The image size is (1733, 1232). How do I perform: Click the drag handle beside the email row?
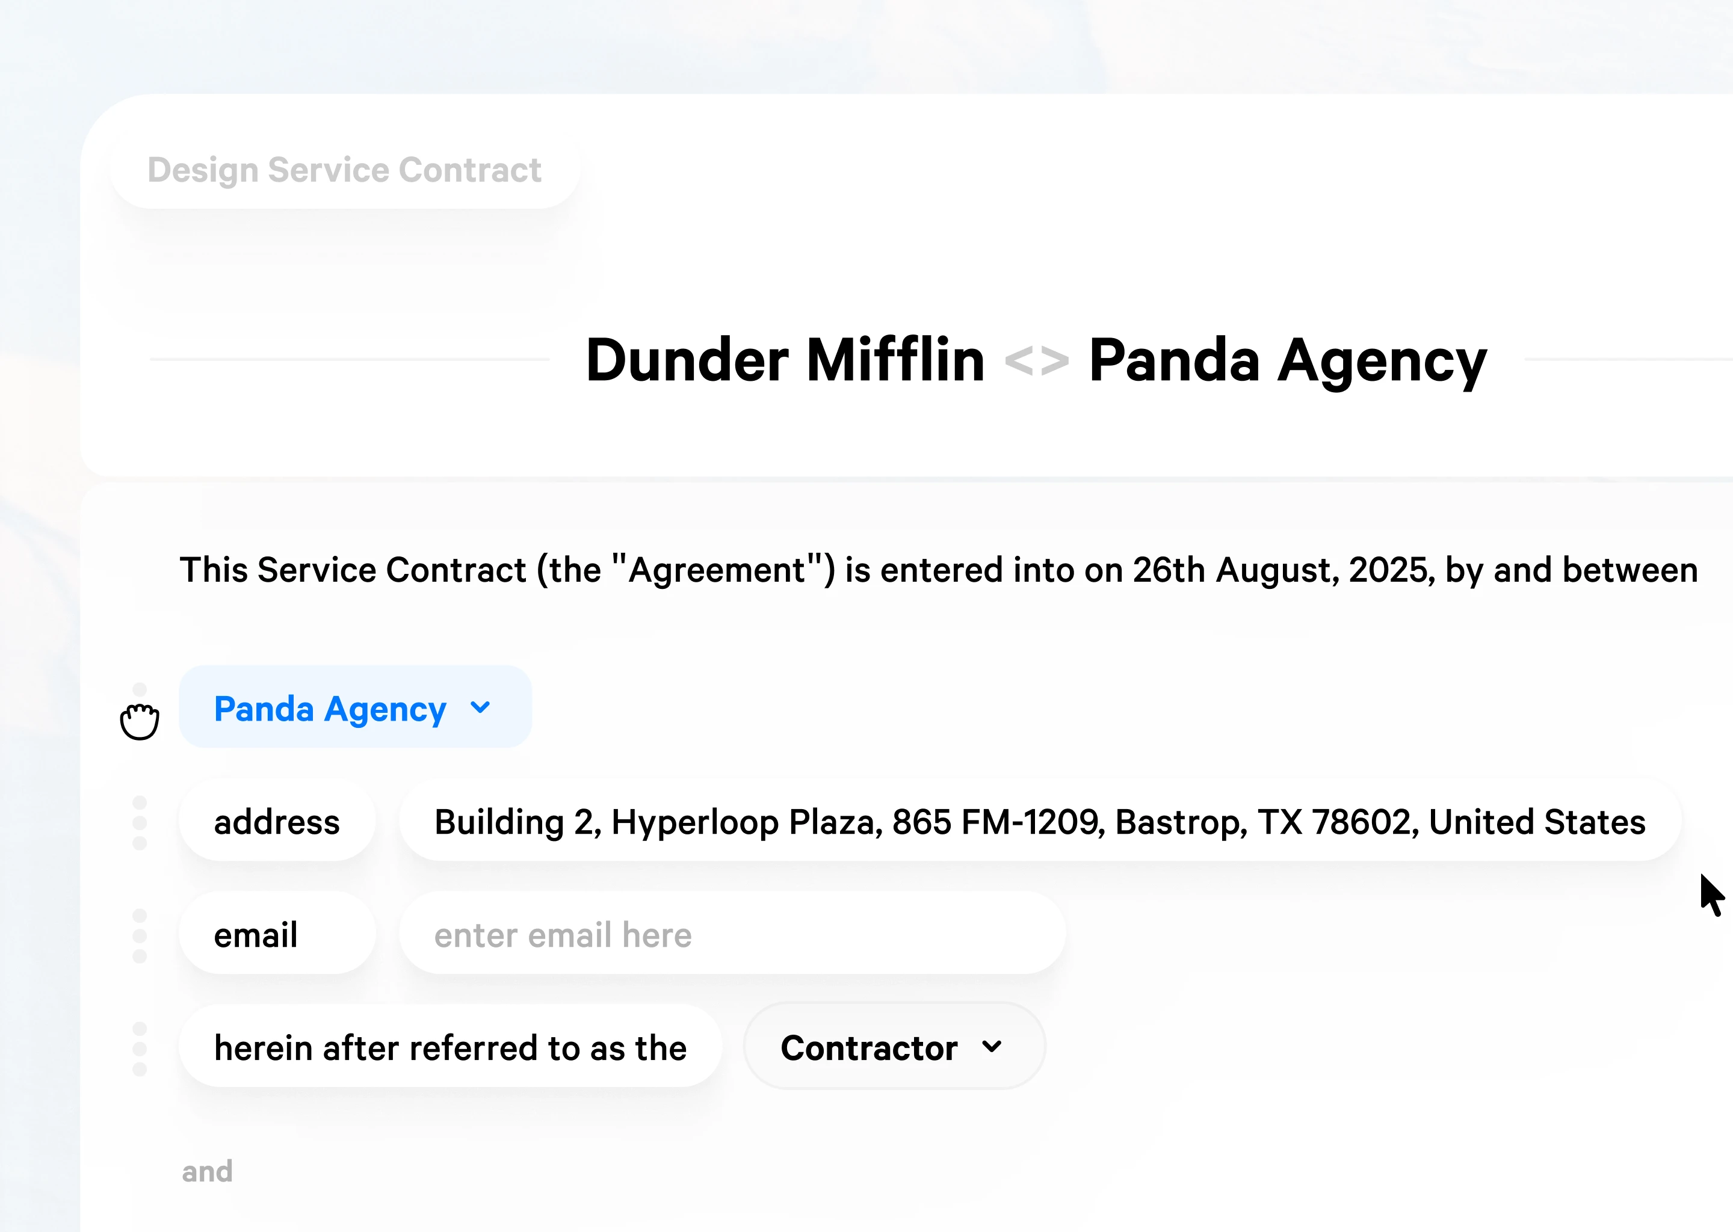140,935
